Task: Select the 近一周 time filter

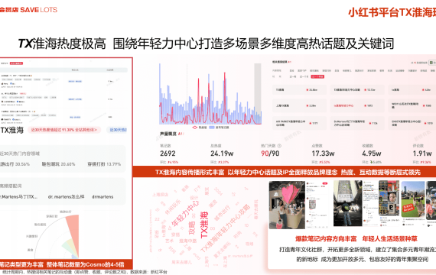Action: click(x=293, y=76)
